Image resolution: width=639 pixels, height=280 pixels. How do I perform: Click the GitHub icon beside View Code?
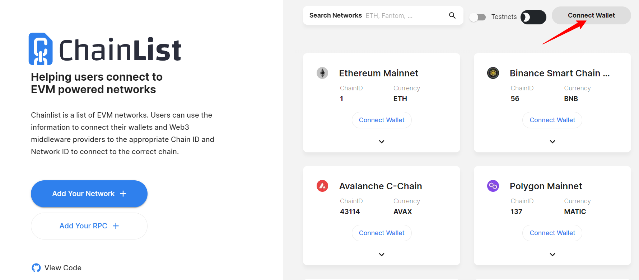36,268
